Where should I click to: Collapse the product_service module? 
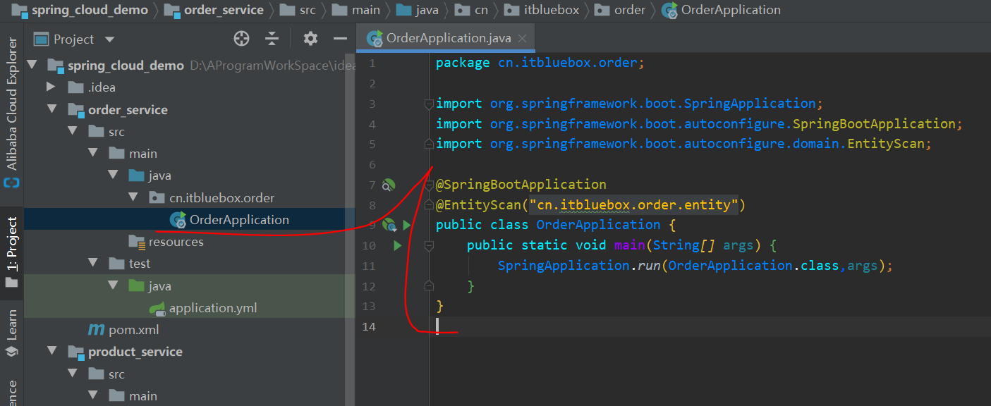click(52, 351)
